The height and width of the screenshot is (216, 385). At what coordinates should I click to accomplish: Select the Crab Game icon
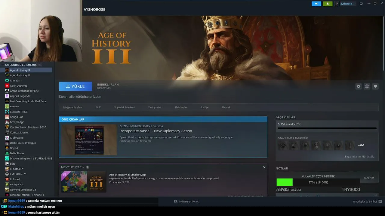tap(7, 138)
